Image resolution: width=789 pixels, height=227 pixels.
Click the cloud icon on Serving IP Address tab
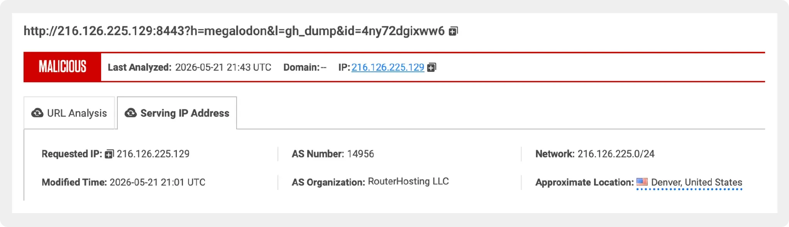[130, 113]
